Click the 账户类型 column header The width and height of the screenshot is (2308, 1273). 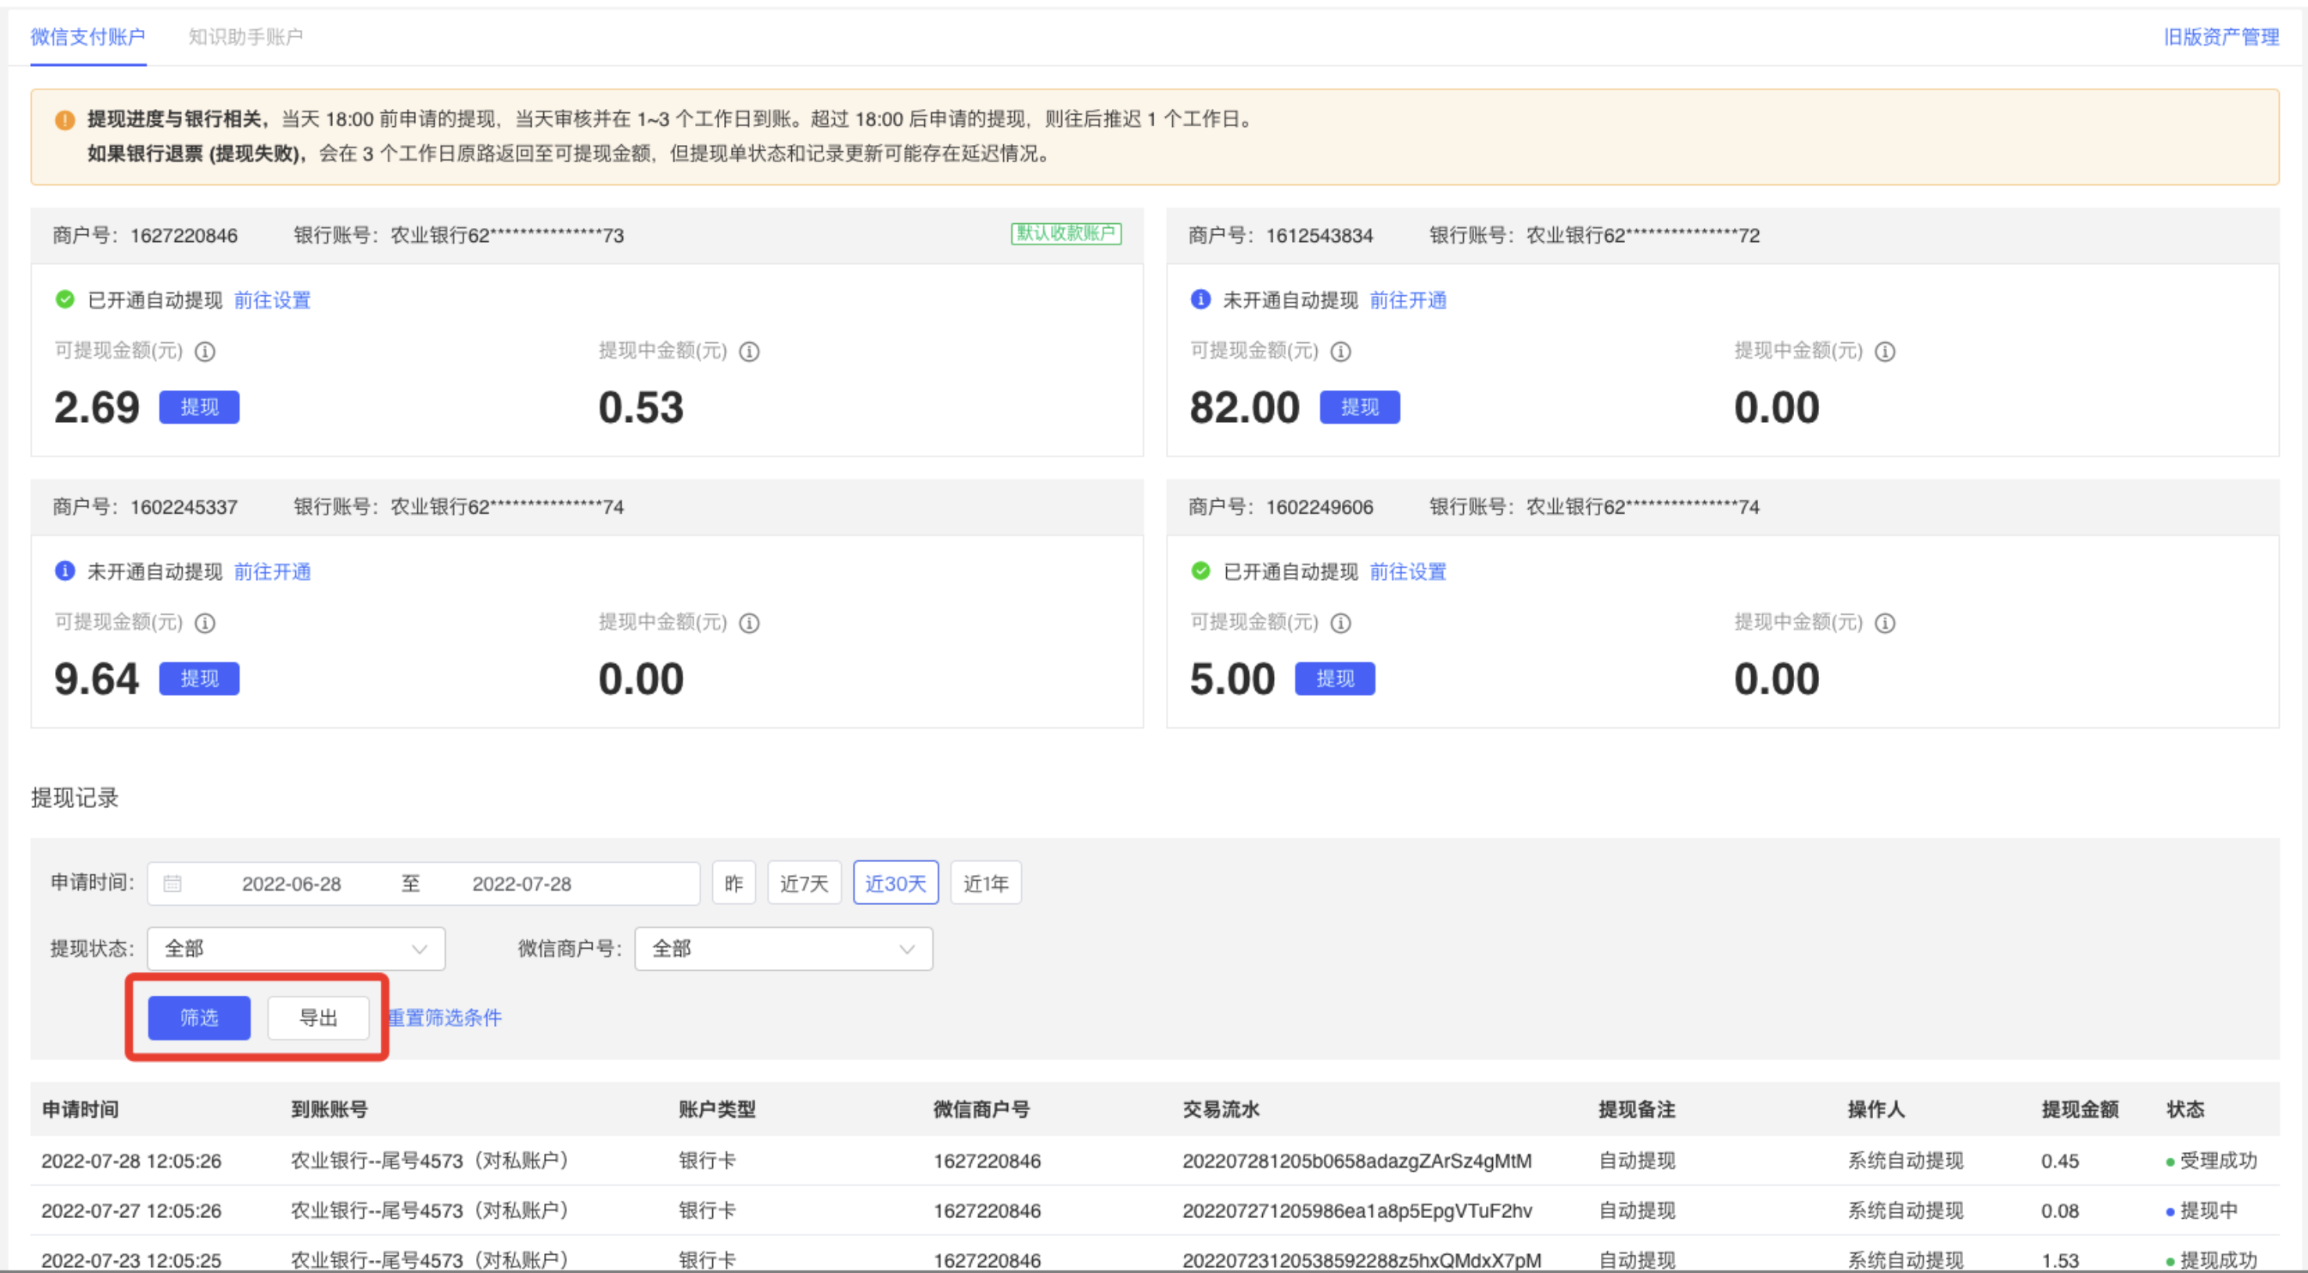tap(716, 1109)
